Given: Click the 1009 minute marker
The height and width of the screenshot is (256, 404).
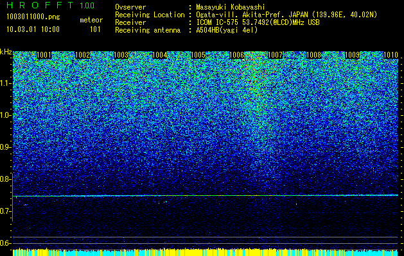Looking at the screenshot, I should point(352,55).
